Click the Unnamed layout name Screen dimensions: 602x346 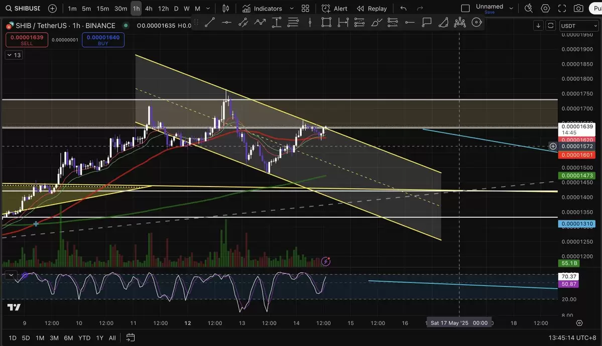click(490, 7)
